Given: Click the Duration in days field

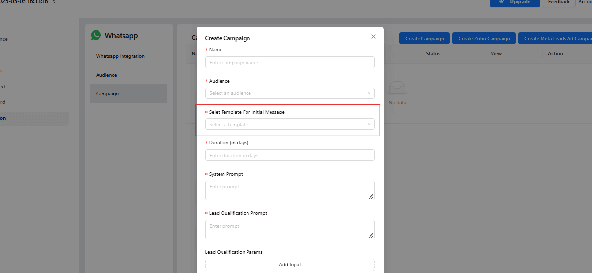Looking at the screenshot, I should (x=290, y=155).
